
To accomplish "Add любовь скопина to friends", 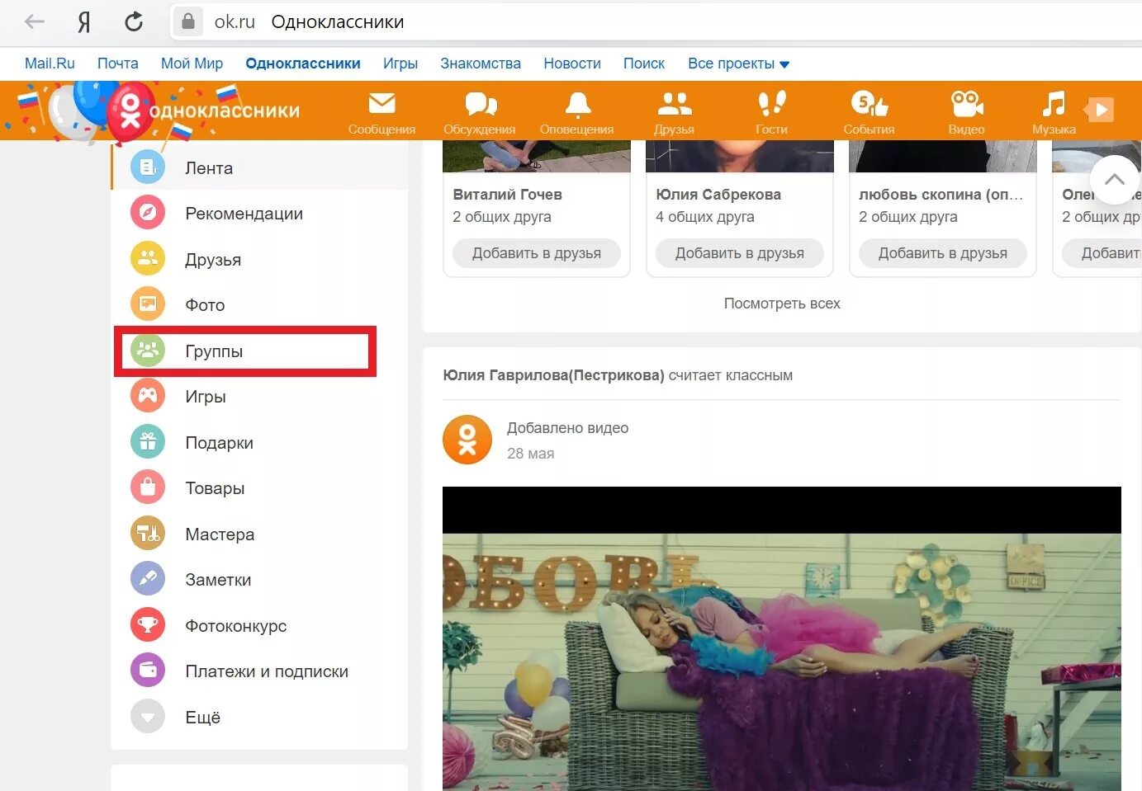I will (943, 253).
